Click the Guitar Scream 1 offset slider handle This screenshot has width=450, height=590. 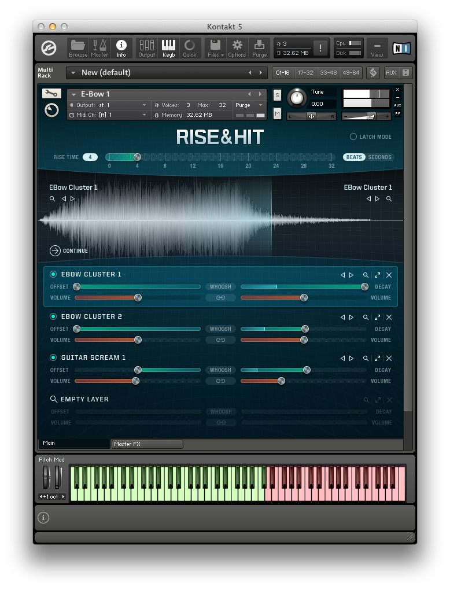pyautogui.click(x=138, y=370)
